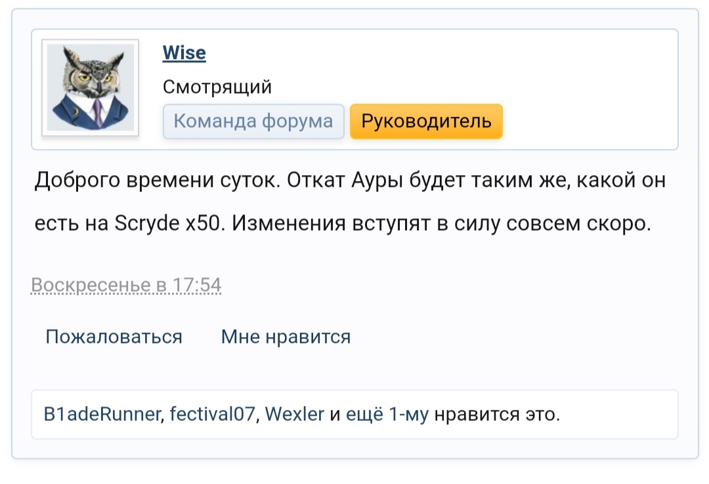Click the orange Руководитель badge
709x484 pixels.
pos(426,121)
